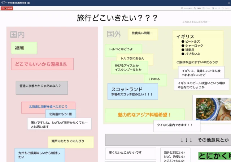Image resolution: width=231 pixels, height=162 pixels.
Task: Select the イギリス yellow list note
Action: (198, 49)
